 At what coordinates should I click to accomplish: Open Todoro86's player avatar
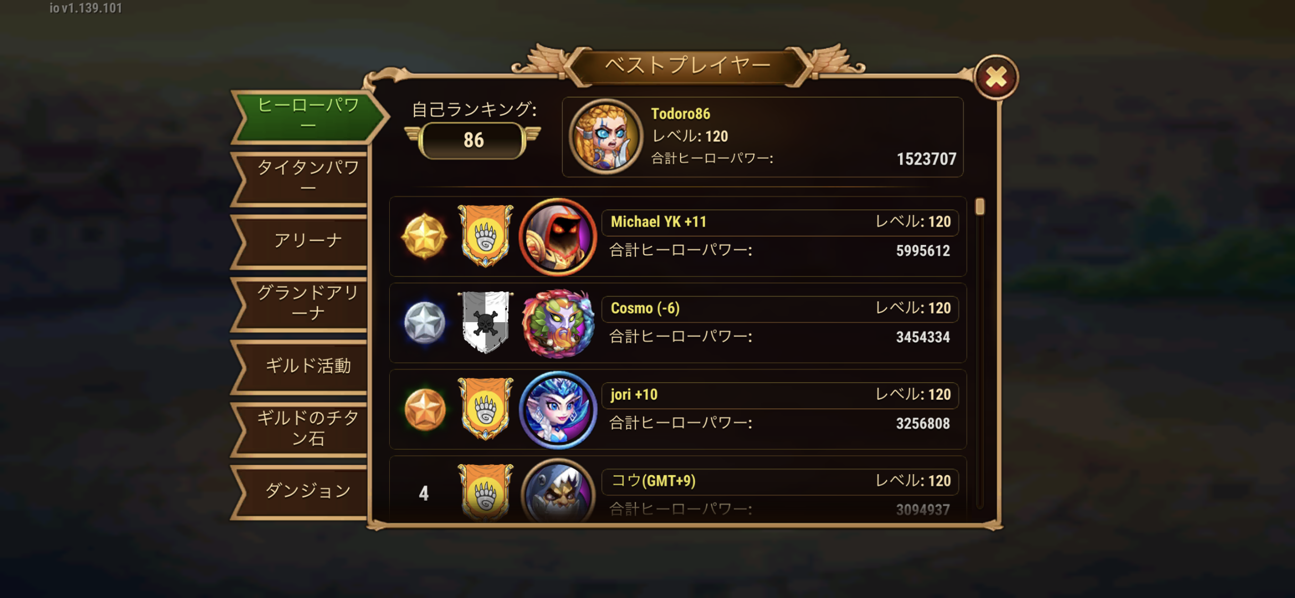point(606,137)
